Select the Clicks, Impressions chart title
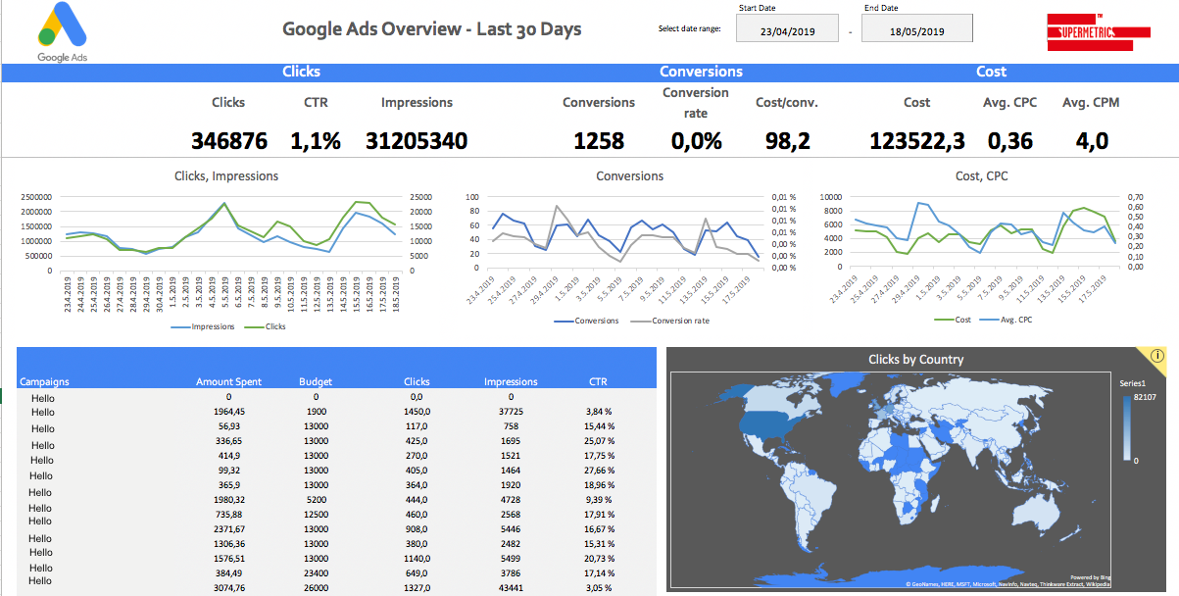The height and width of the screenshot is (596, 1179). coord(225,176)
